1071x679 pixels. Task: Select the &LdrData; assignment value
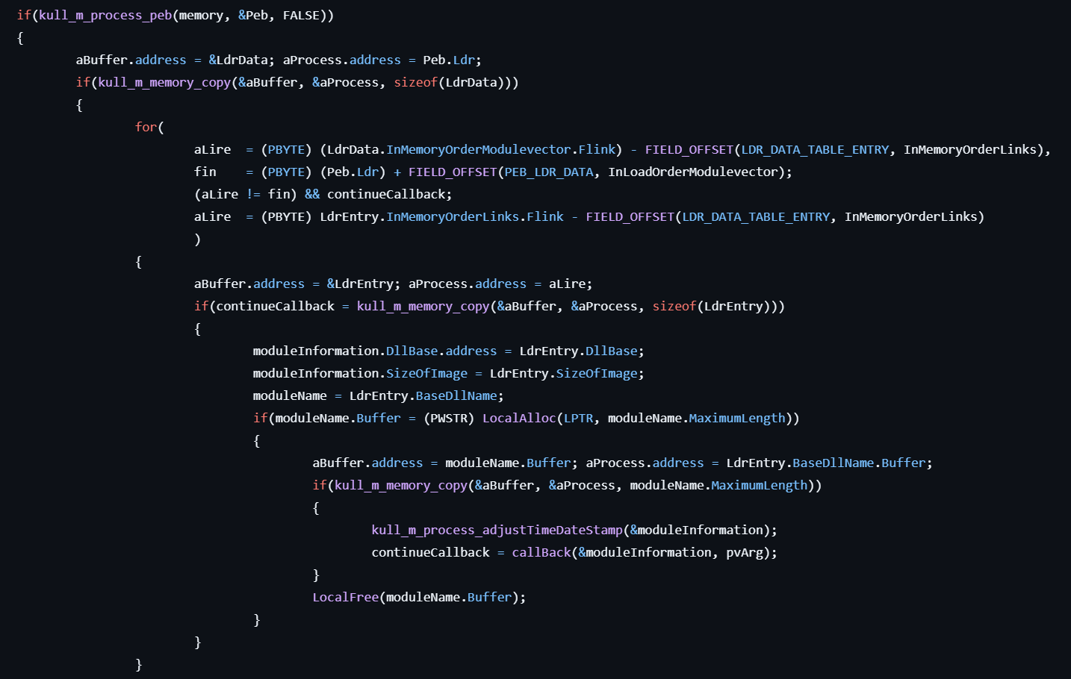click(x=242, y=60)
